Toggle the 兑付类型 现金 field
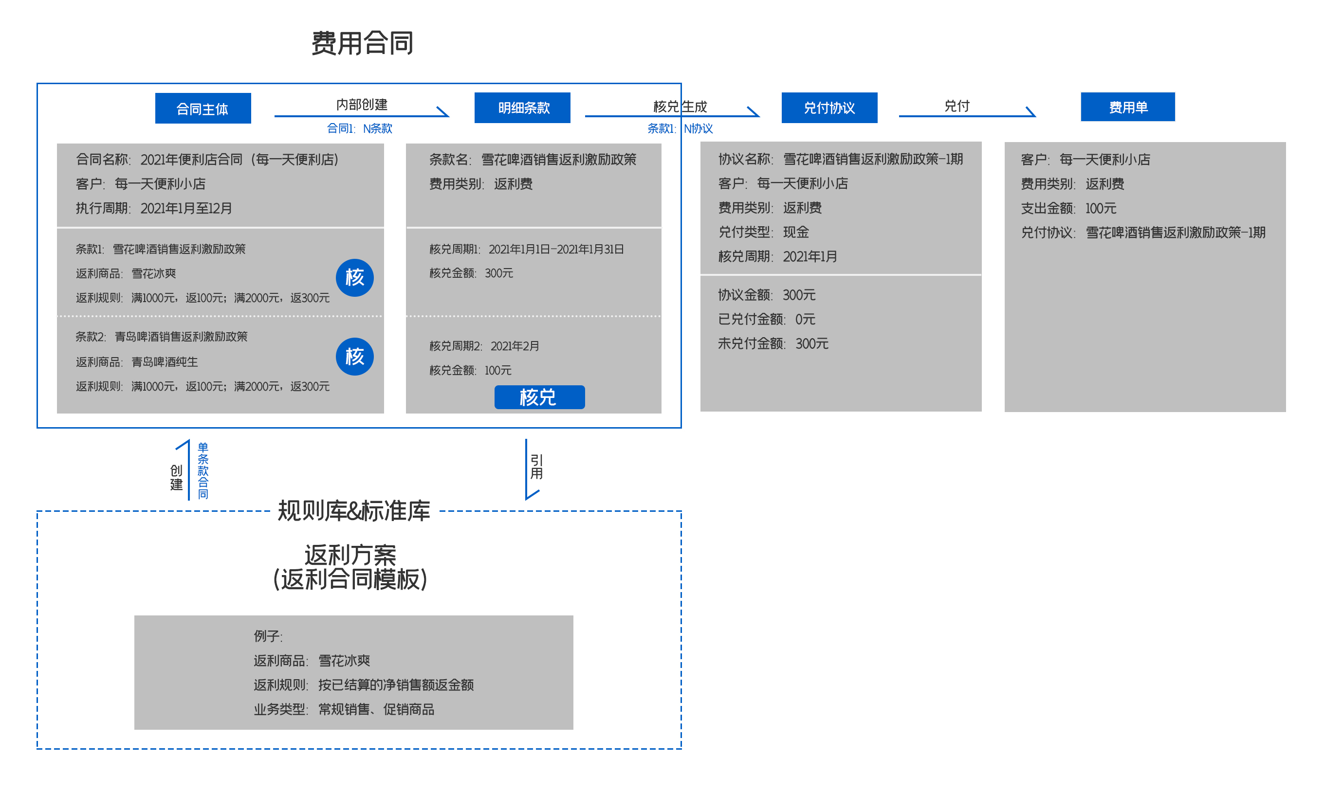 762,233
